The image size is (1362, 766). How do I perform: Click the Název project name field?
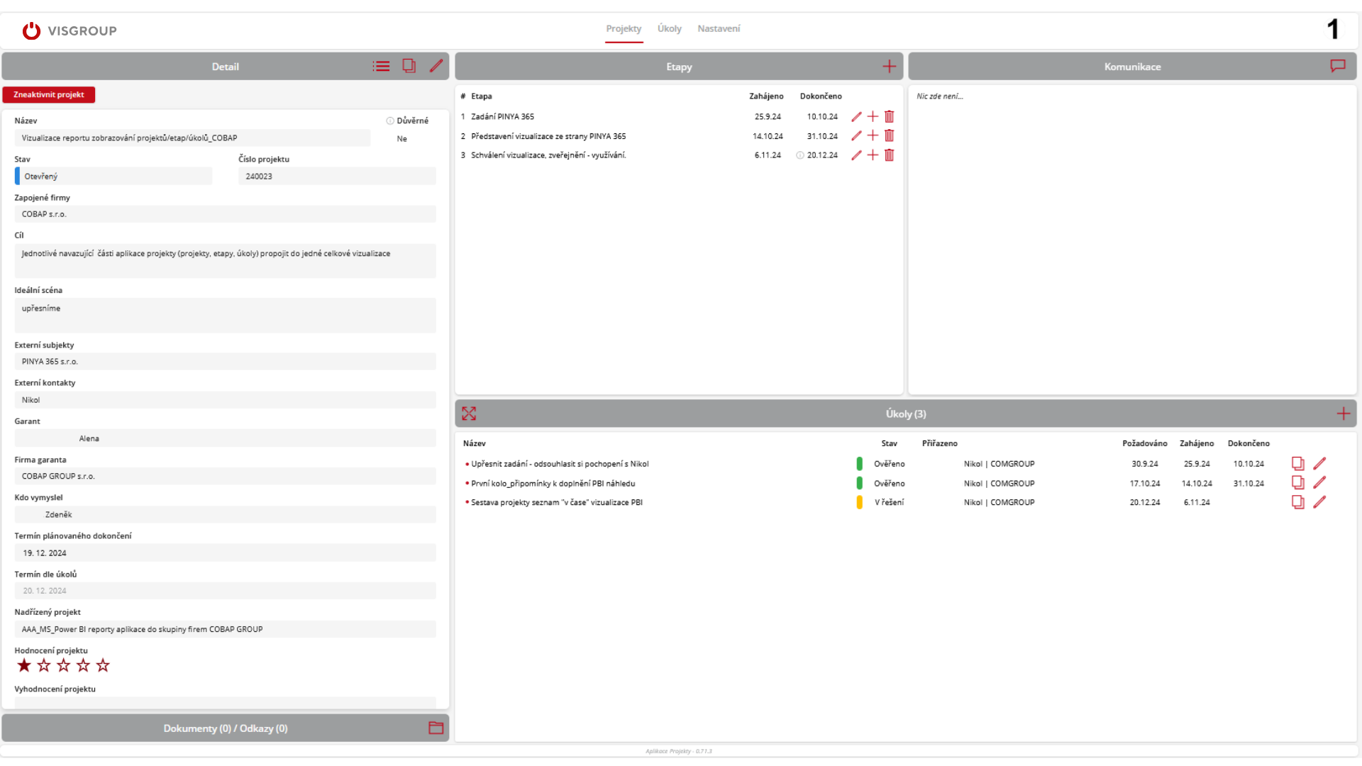tap(192, 138)
